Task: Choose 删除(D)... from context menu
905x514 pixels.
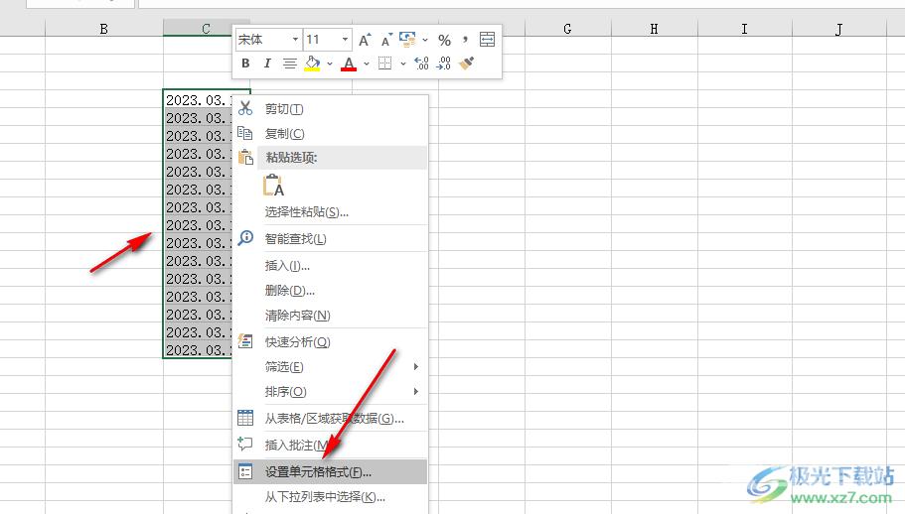Action: (330, 291)
